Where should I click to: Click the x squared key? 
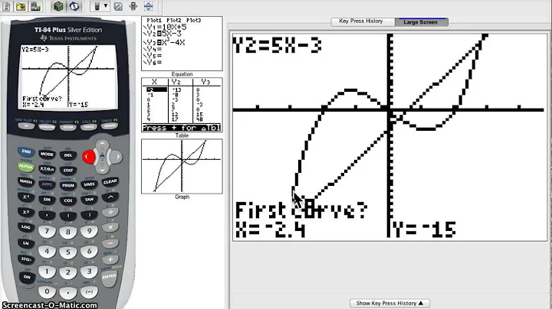point(26,213)
